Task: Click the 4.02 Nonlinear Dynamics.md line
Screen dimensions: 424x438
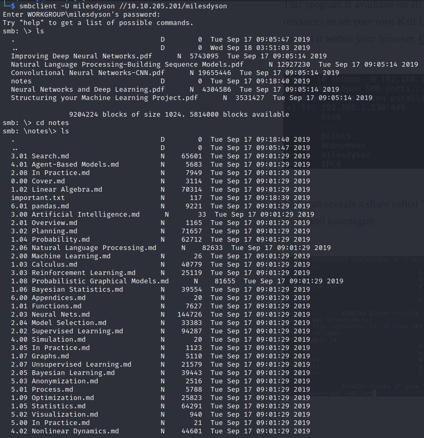Action: tap(160, 431)
